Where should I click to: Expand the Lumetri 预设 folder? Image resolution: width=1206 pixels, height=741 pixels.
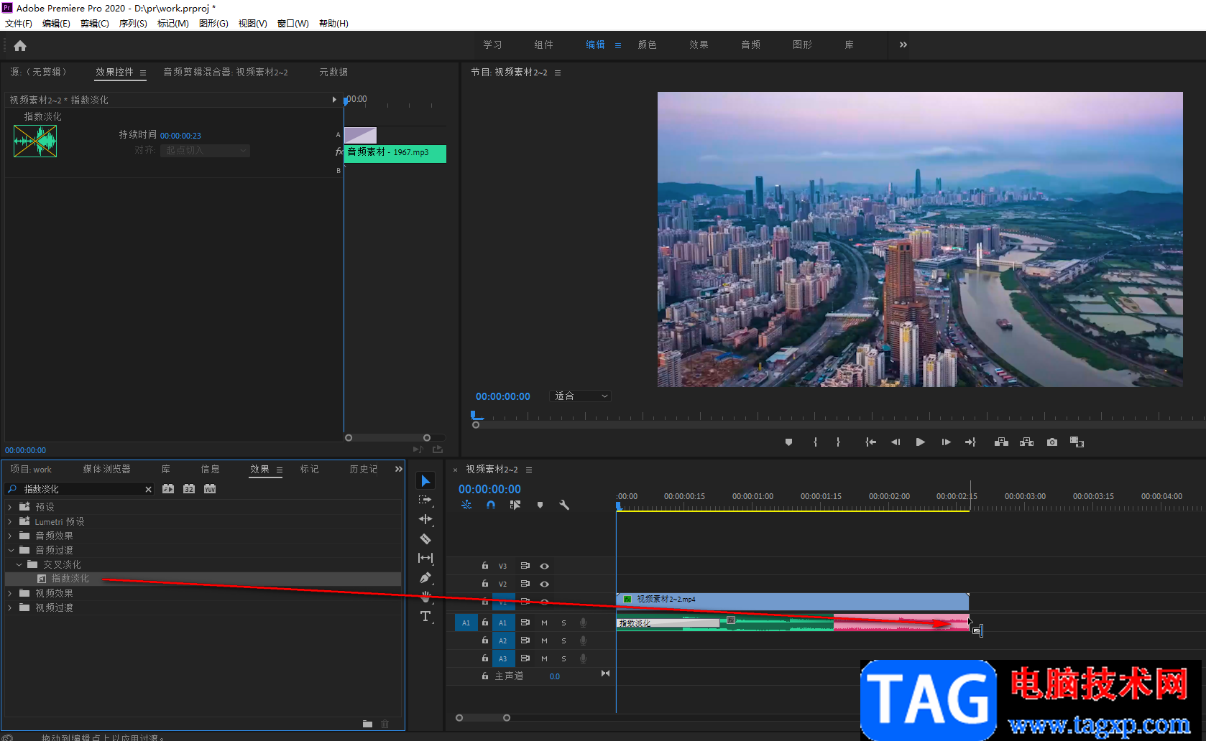click(x=10, y=521)
